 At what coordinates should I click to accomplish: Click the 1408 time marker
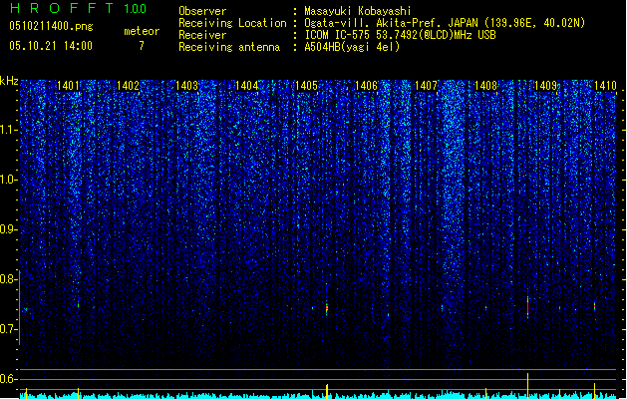(485, 86)
